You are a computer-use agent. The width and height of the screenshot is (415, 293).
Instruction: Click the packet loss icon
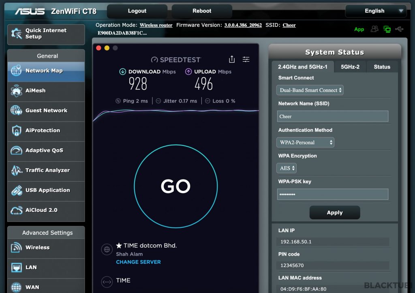(207, 101)
